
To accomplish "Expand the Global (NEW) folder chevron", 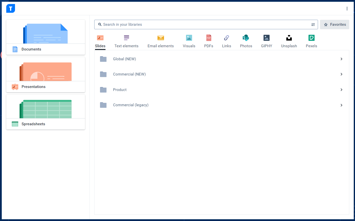I will click(x=341, y=59).
